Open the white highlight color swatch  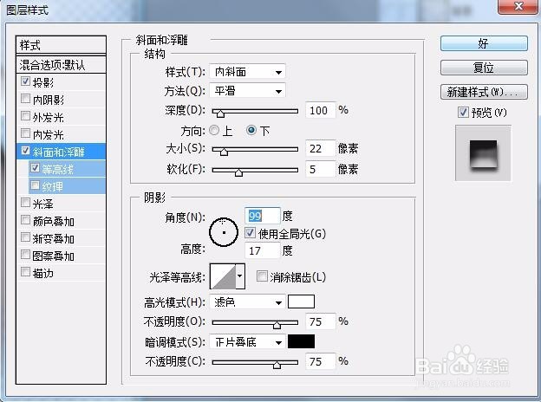[x=301, y=301]
